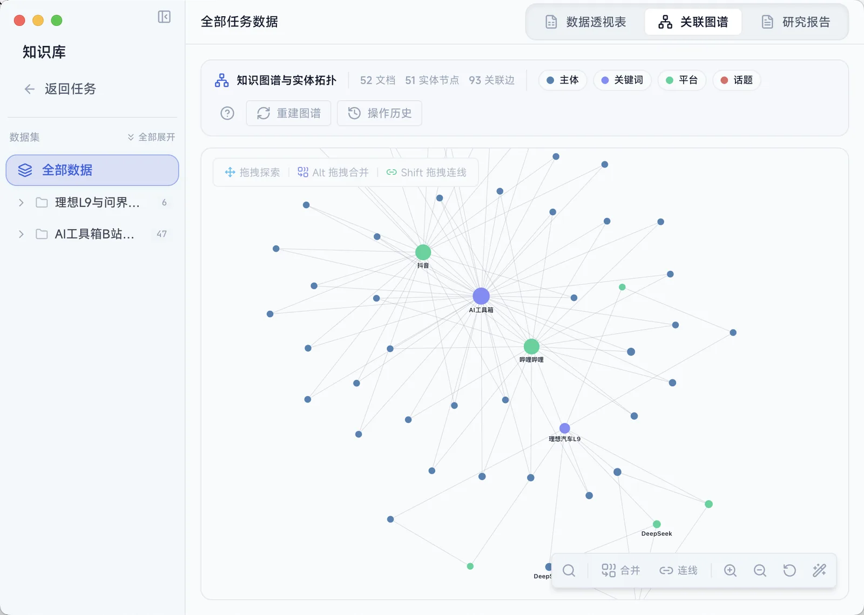Click 全部展开 to expand all datasets
Image resolution: width=864 pixels, height=615 pixels.
click(151, 137)
